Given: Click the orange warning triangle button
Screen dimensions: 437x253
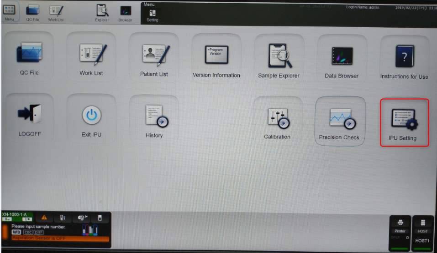Looking at the screenshot, I should [45, 218].
